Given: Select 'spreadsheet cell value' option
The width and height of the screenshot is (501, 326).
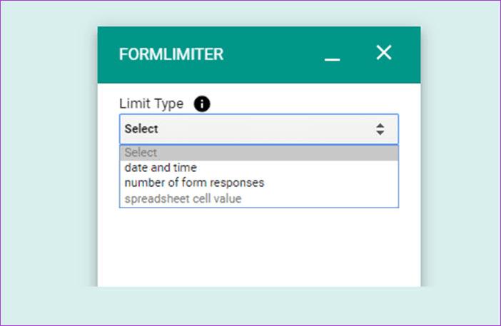Looking at the screenshot, I should click(259, 198).
